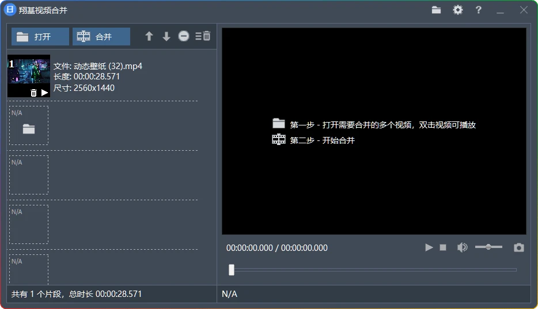Play video with player play button
The image size is (538, 309).
coord(429,247)
